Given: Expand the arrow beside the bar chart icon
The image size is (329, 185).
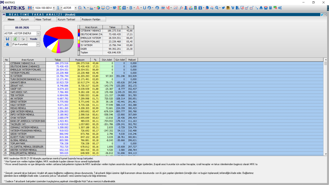Looking at the screenshot, I should tap(95, 8).
